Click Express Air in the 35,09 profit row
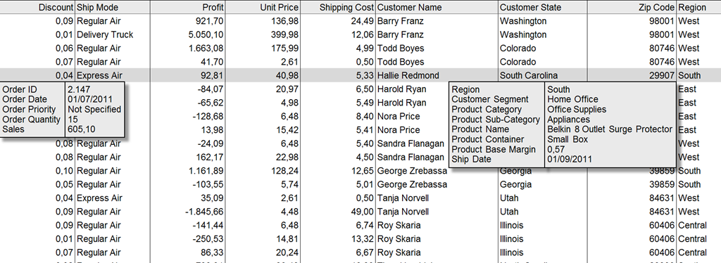 tap(99, 198)
